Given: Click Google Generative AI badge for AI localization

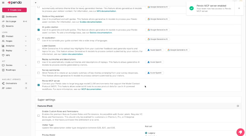Looking at the screenshot, I should click(157, 39).
